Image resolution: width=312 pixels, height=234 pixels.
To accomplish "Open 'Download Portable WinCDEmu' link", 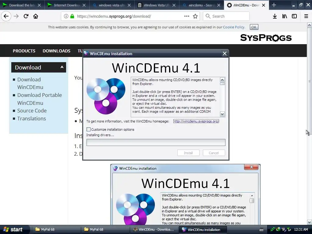I will 39,99.
